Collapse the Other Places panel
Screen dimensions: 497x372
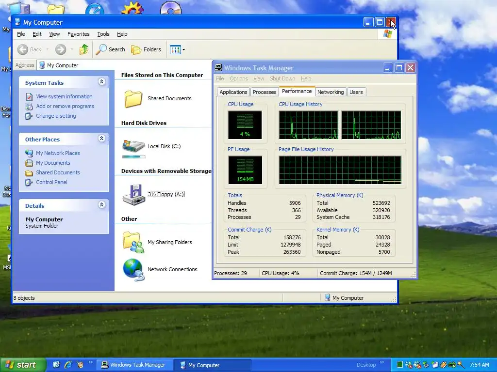[101, 139]
